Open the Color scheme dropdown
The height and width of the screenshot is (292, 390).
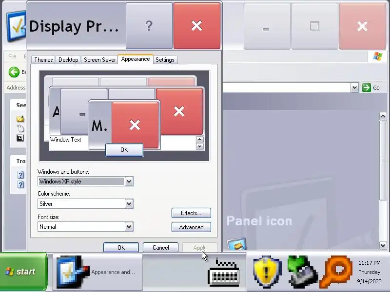click(129, 204)
